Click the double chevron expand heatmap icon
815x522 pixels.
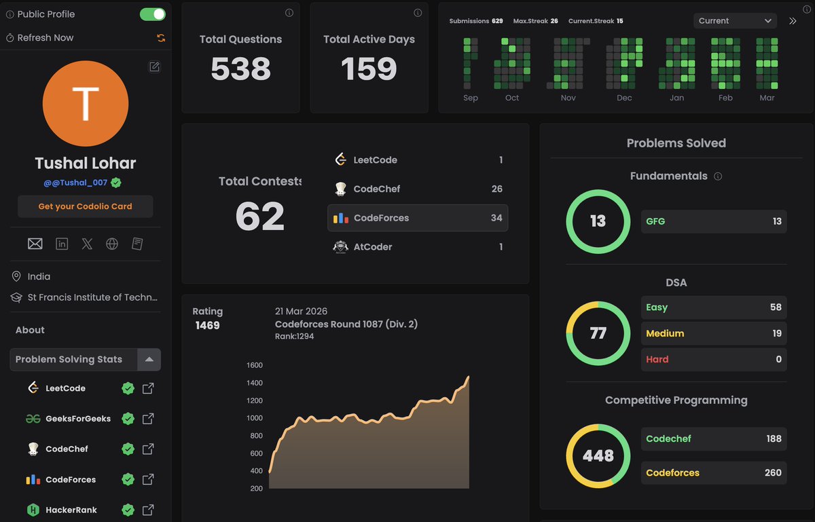point(793,21)
